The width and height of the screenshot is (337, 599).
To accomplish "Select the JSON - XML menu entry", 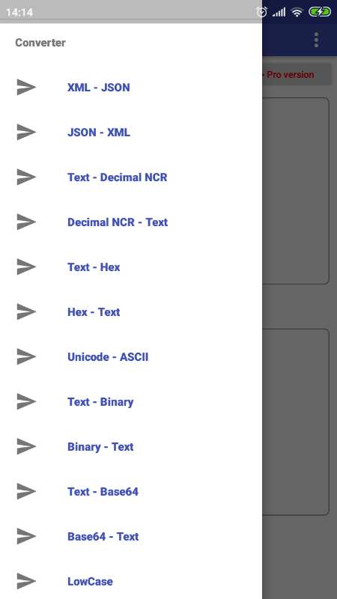I will [131, 133].
